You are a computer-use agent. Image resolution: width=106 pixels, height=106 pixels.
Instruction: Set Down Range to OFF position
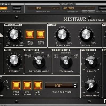tap(83, 93)
